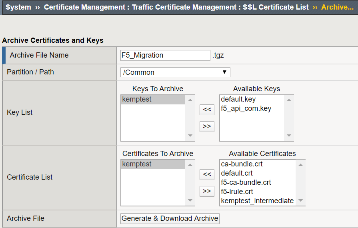Select kemptest in Keys To Archive
Viewport: 358px width, 228px height.
(x=137, y=99)
